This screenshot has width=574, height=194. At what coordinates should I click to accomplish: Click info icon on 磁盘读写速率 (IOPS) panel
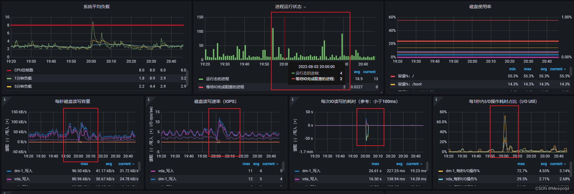coord(149,99)
